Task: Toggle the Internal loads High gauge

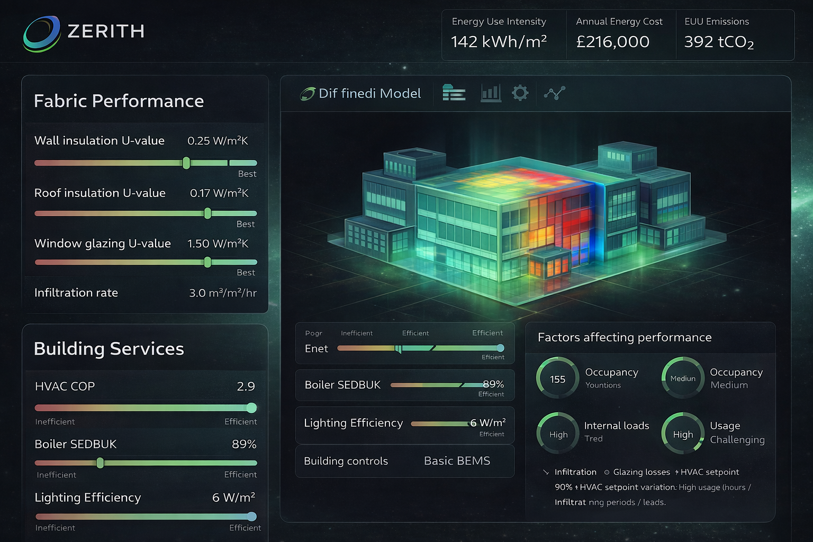Action: [x=557, y=433]
